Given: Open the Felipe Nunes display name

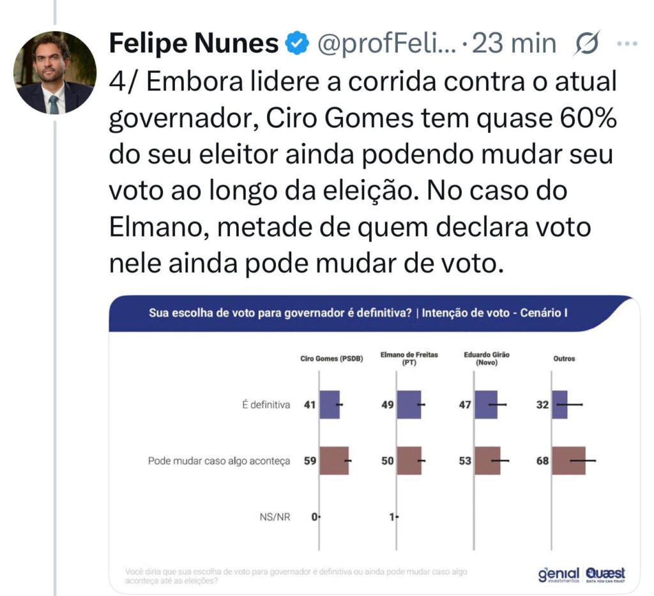Looking at the screenshot, I should (194, 43).
